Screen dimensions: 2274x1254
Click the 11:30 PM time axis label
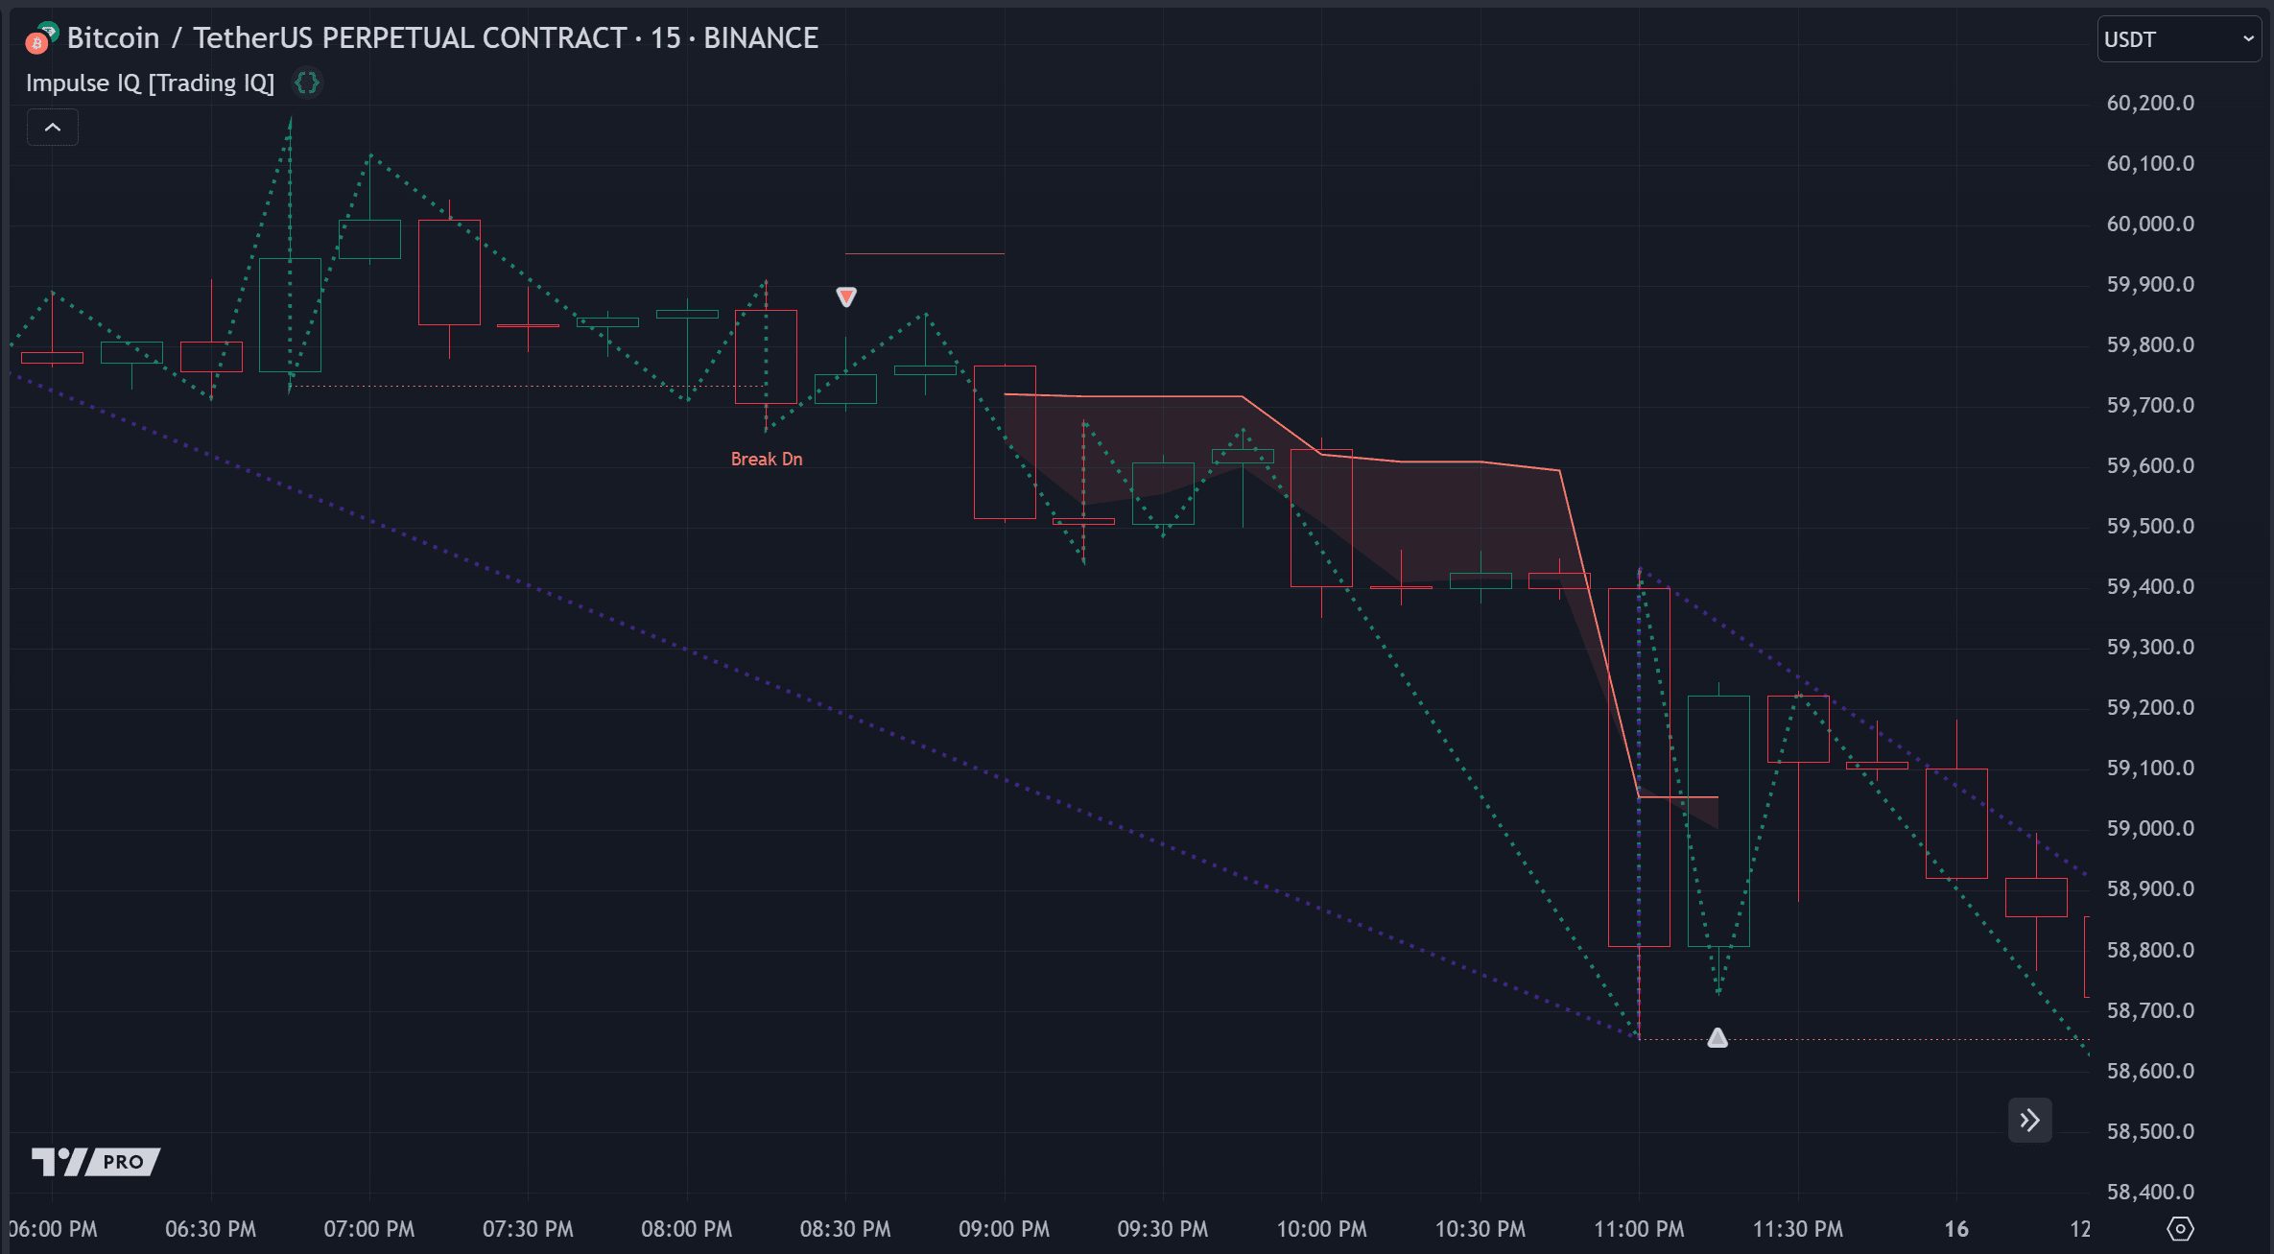point(1798,1229)
